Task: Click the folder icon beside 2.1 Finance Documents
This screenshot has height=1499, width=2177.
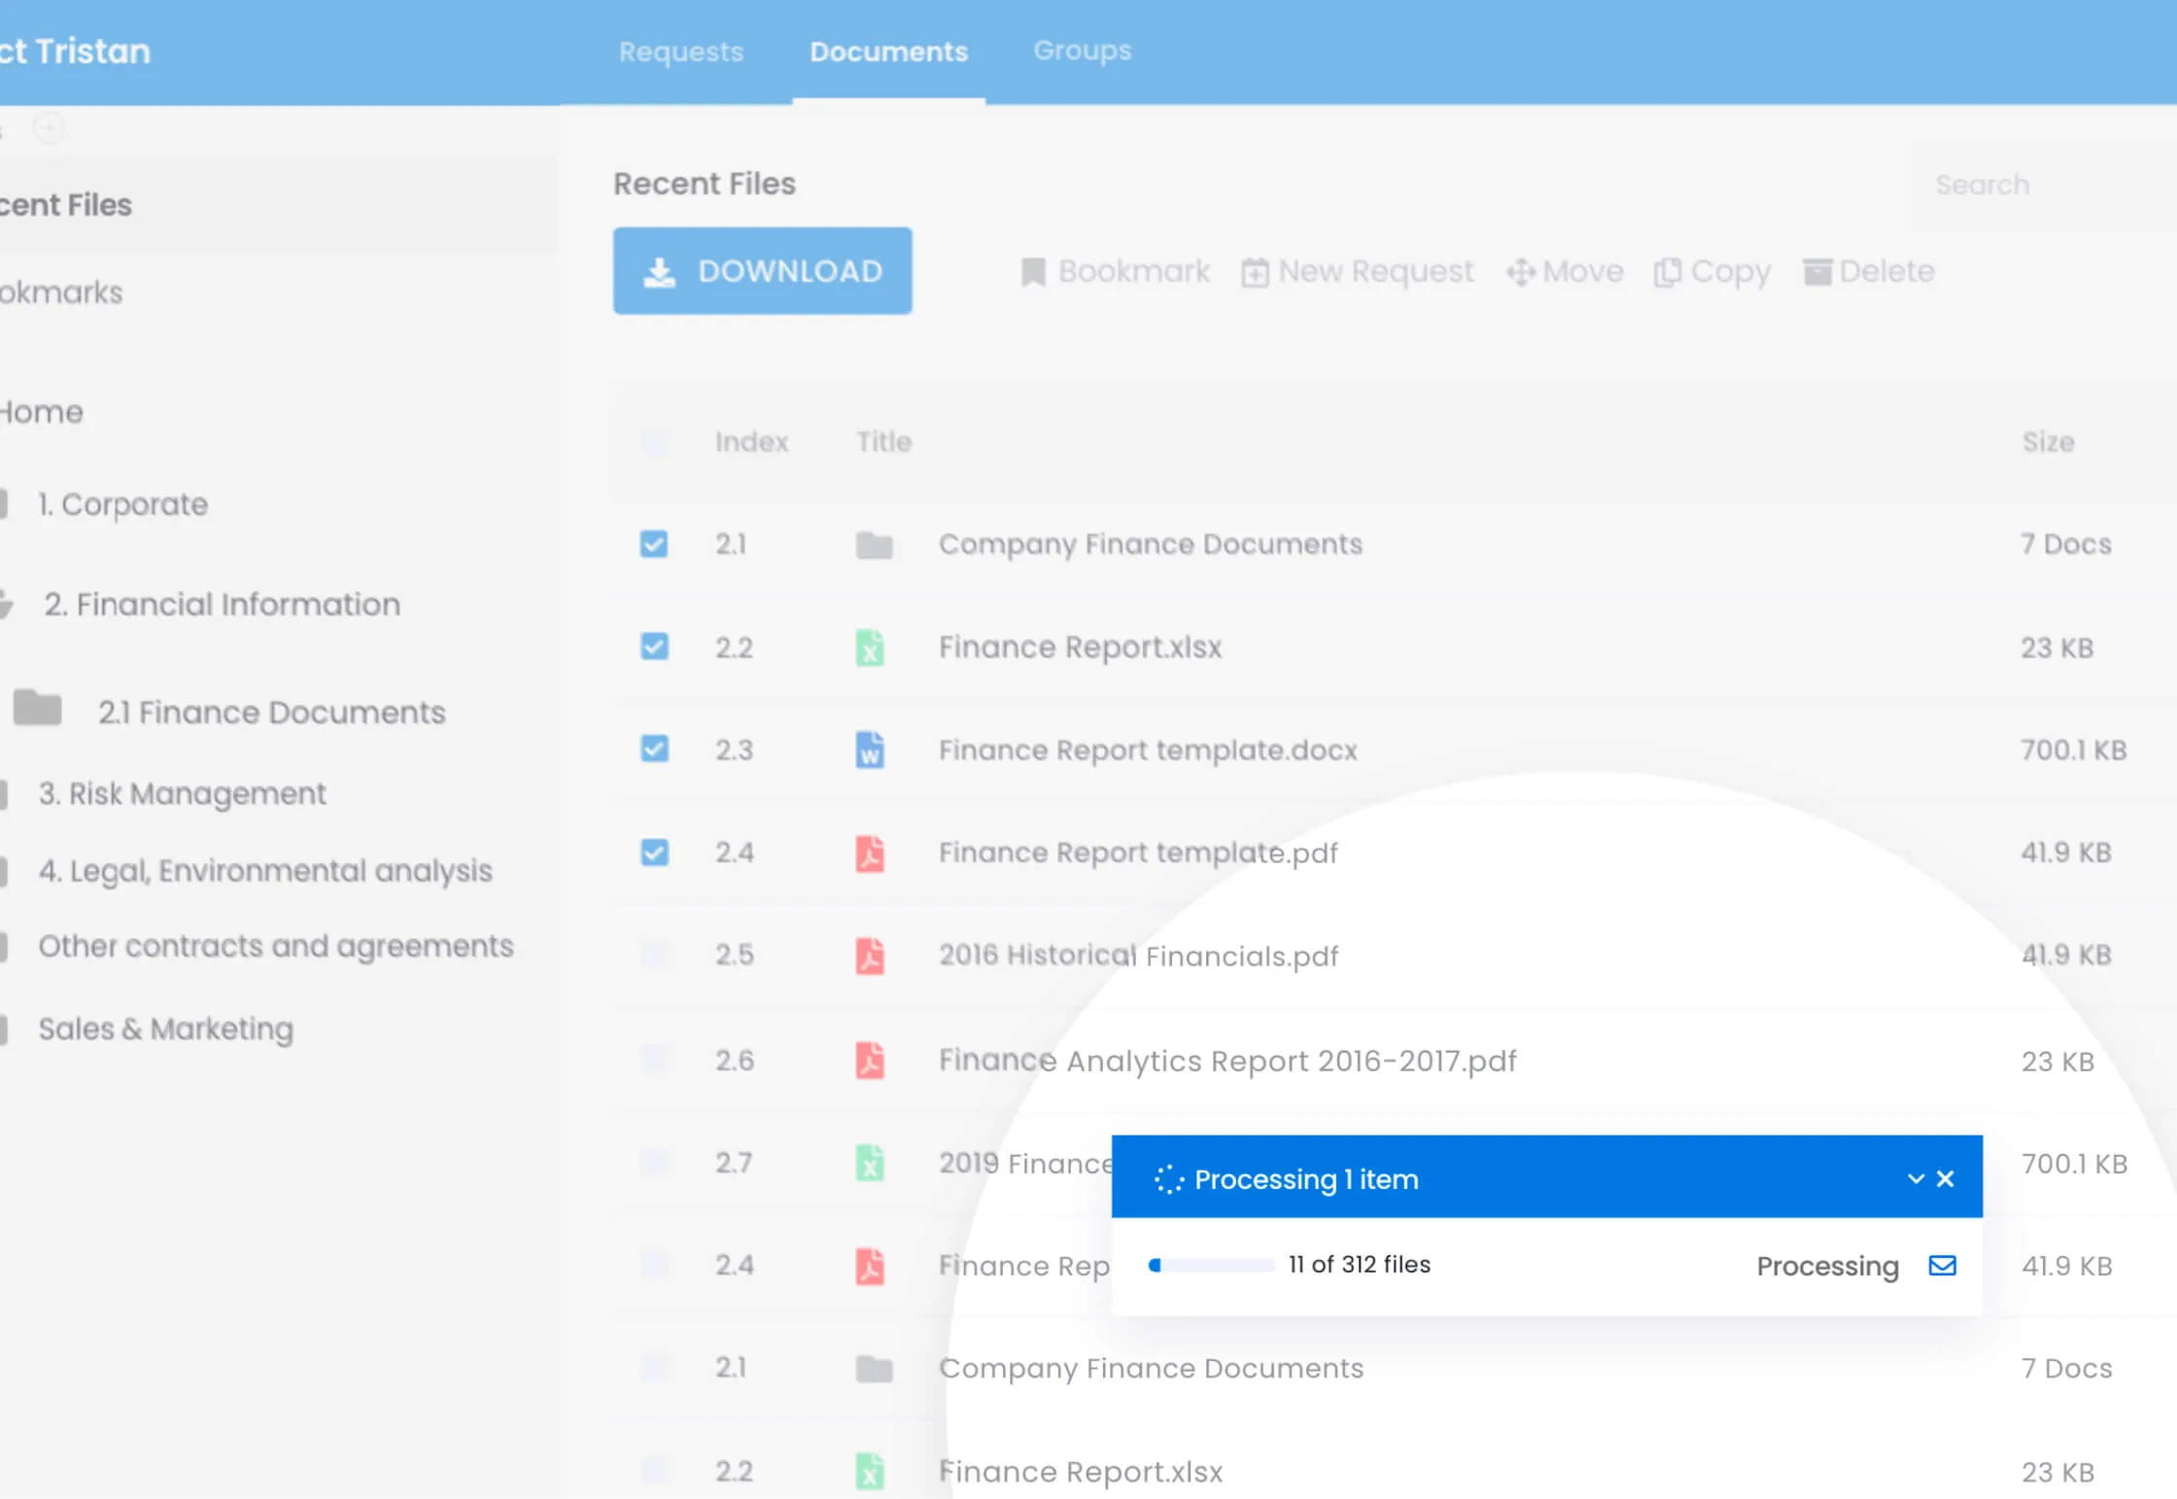Action: [38, 709]
